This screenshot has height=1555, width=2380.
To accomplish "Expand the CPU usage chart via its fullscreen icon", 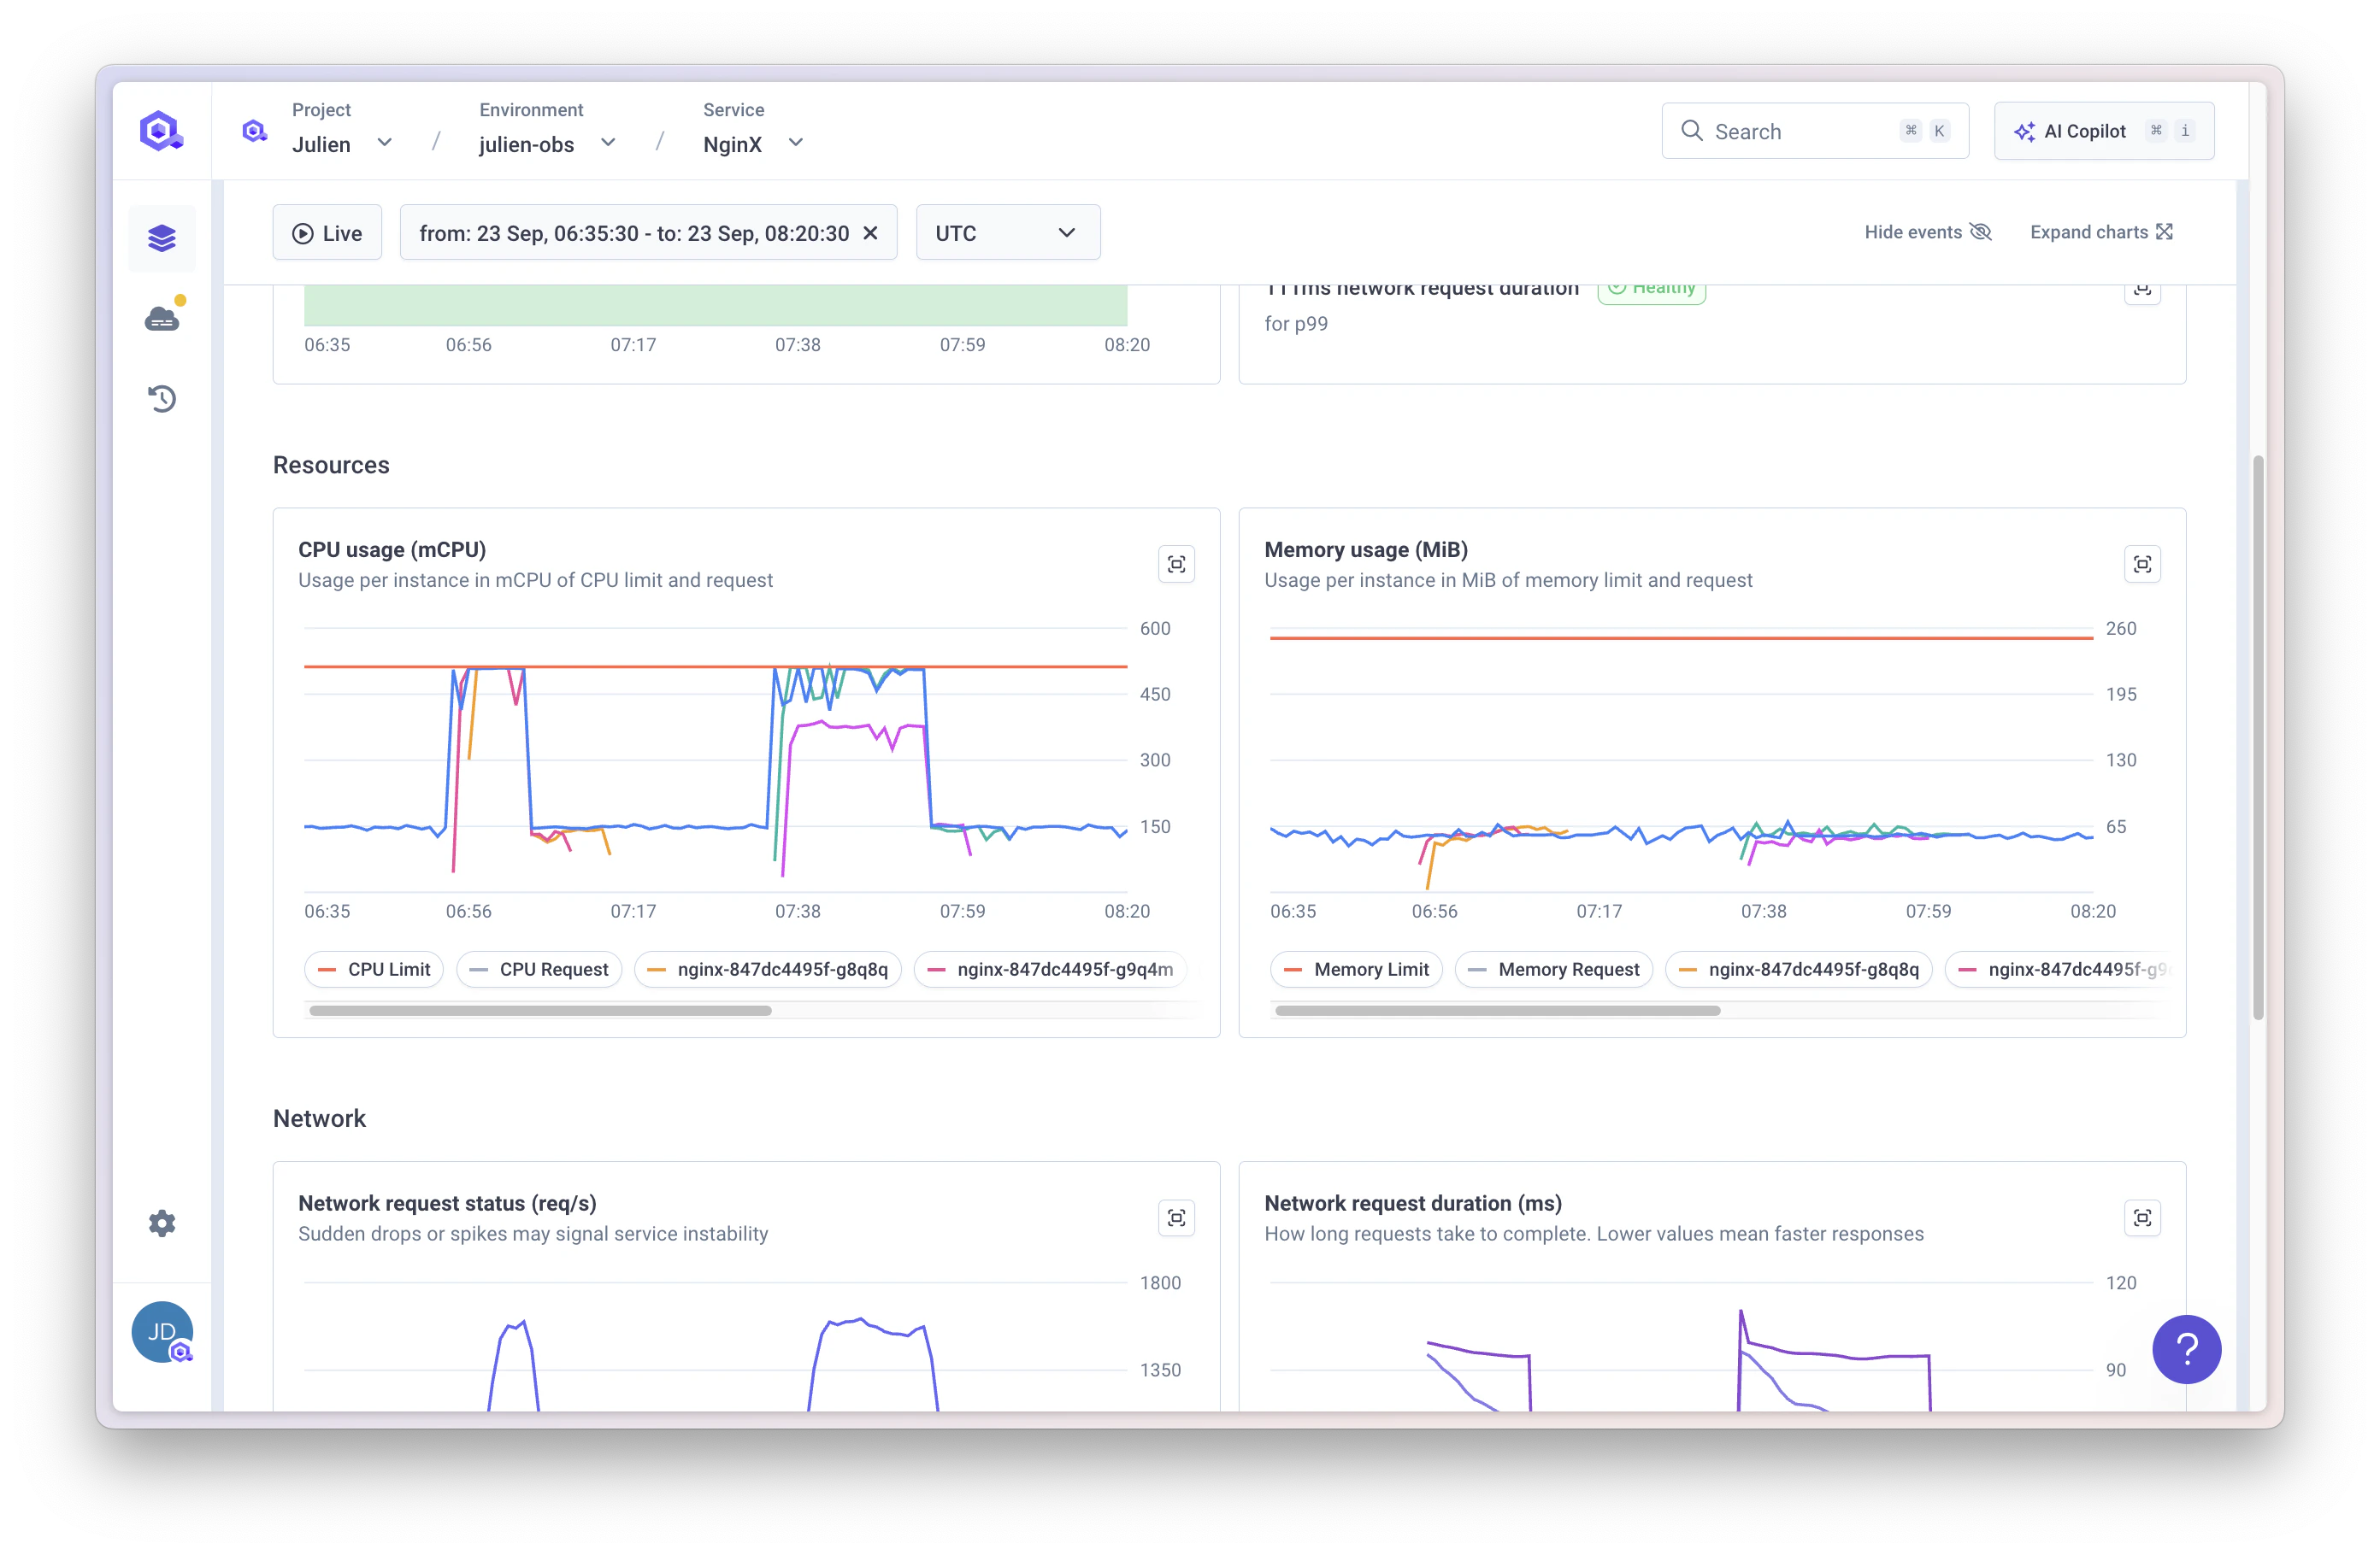I will pyautogui.click(x=1177, y=564).
